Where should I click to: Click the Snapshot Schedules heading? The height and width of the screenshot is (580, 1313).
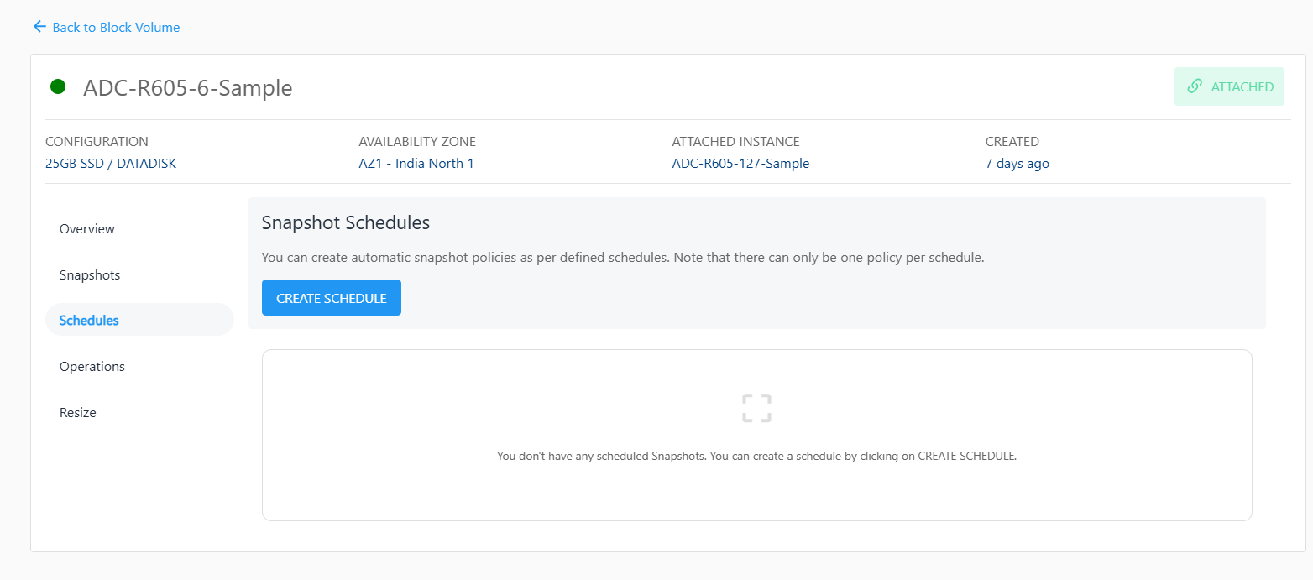pyautogui.click(x=346, y=222)
